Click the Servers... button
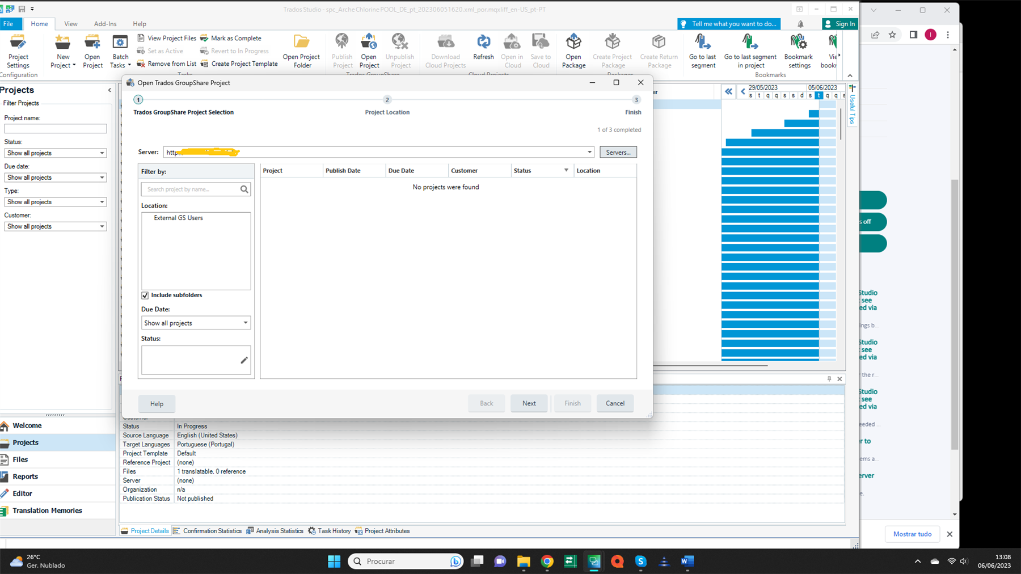Image resolution: width=1021 pixels, height=574 pixels. click(x=618, y=152)
